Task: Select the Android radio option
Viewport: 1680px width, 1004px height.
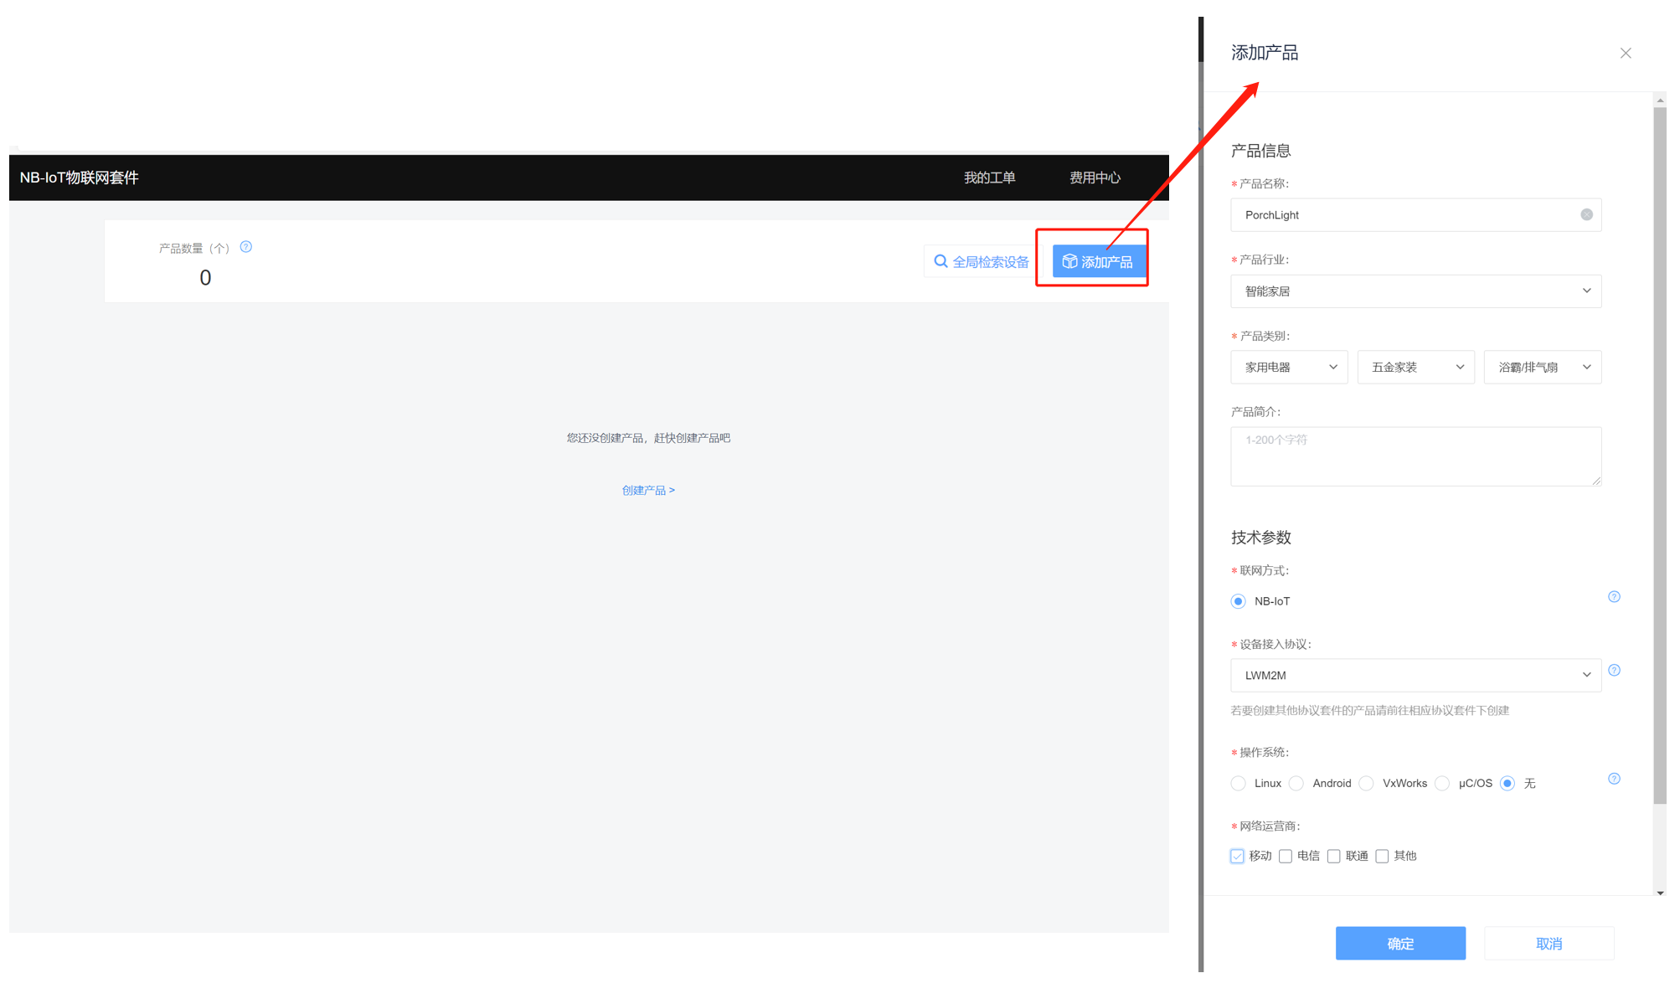Action: 1296,784
